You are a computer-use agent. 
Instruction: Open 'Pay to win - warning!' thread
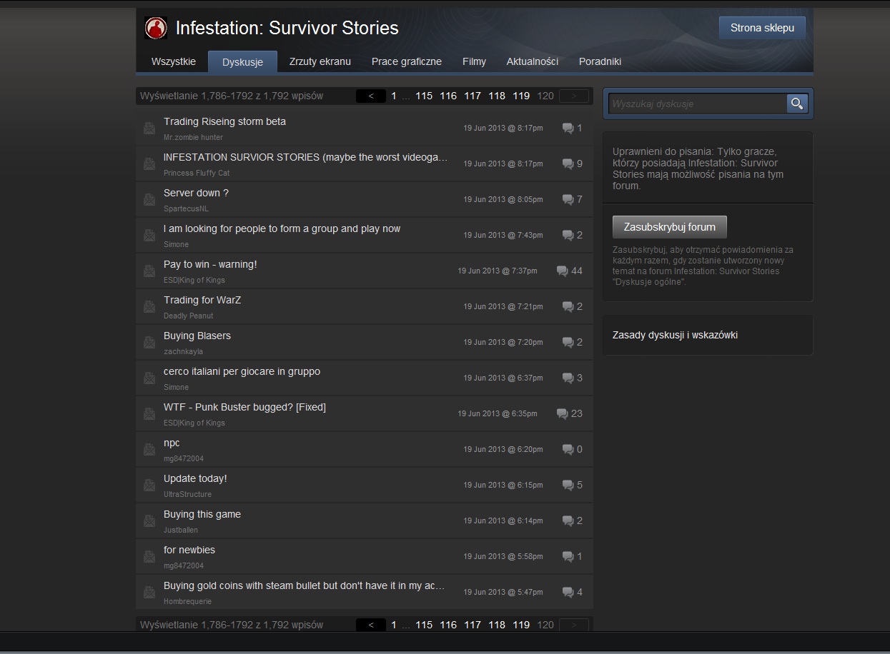pyautogui.click(x=210, y=264)
